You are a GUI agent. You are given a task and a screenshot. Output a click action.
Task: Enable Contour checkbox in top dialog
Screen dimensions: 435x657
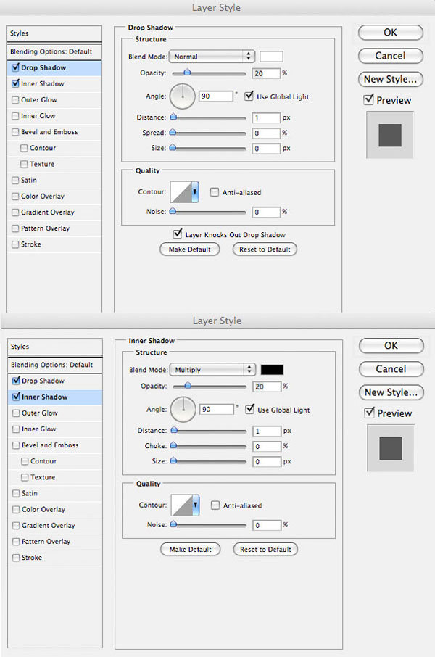pos(25,148)
